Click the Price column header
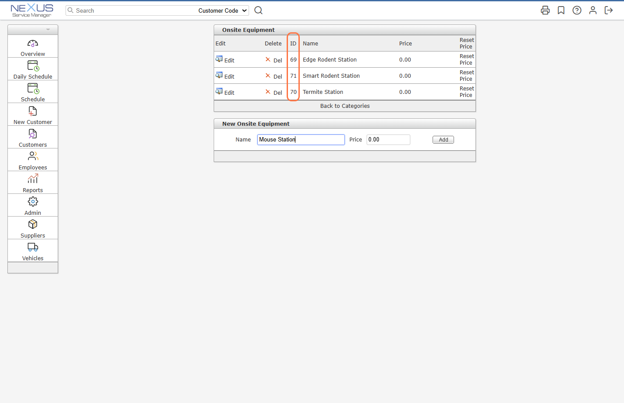 click(x=406, y=44)
